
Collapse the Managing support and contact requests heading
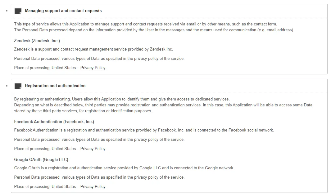(63, 11)
